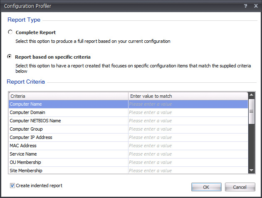Select the Computer Group criteria row
Screen dimensions: 262x198
(68, 129)
